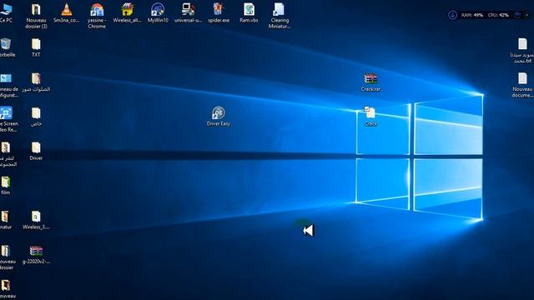The image size is (534, 300).
Task: Select the TXT folder icon
Action: coord(36,47)
